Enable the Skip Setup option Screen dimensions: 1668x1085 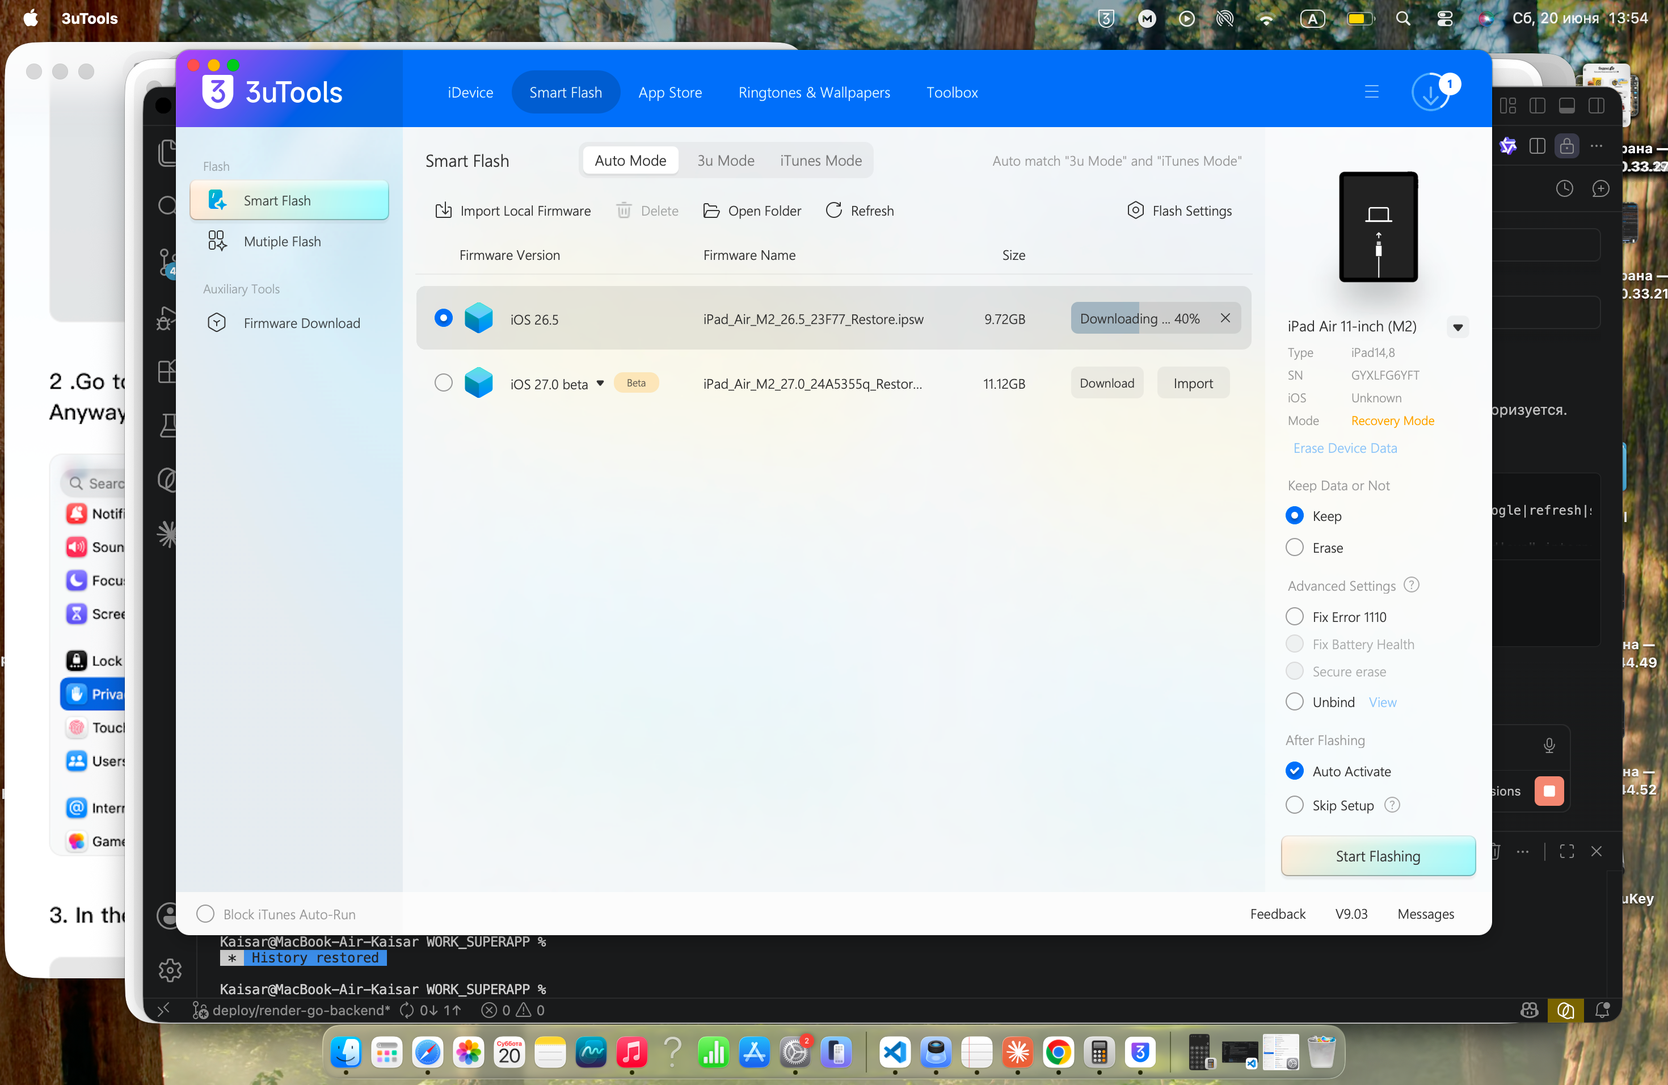click(1295, 805)
